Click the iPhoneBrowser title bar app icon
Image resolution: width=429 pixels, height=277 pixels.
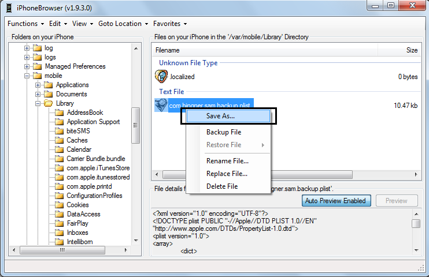(9, 8)
